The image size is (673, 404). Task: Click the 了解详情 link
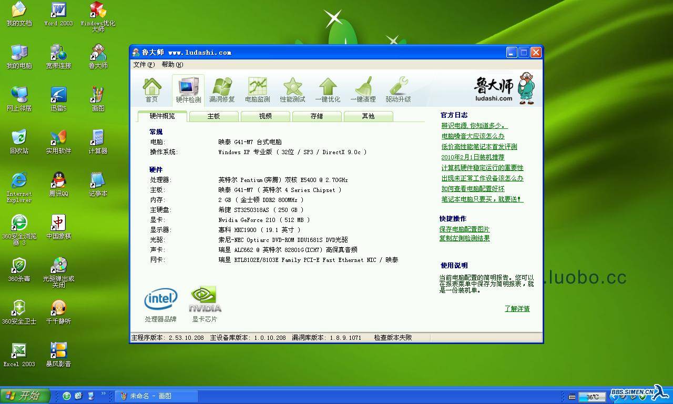click(517, 309)
